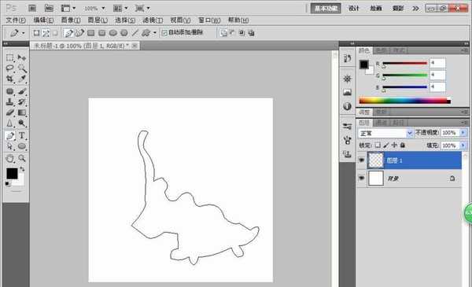Viewport: 472px width, 287px height.
Task: Select the History Brush tool
Action: click(x=22, y=101)
